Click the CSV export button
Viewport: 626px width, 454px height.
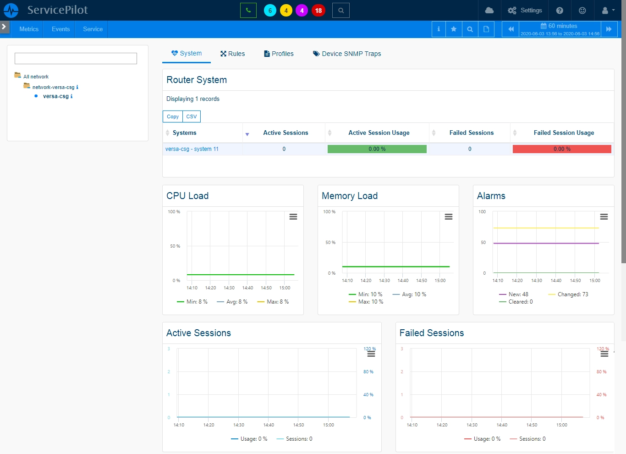[x=192, y=116]
